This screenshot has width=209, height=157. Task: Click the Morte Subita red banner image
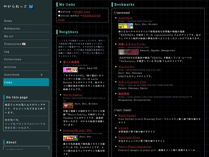[68, 105]
